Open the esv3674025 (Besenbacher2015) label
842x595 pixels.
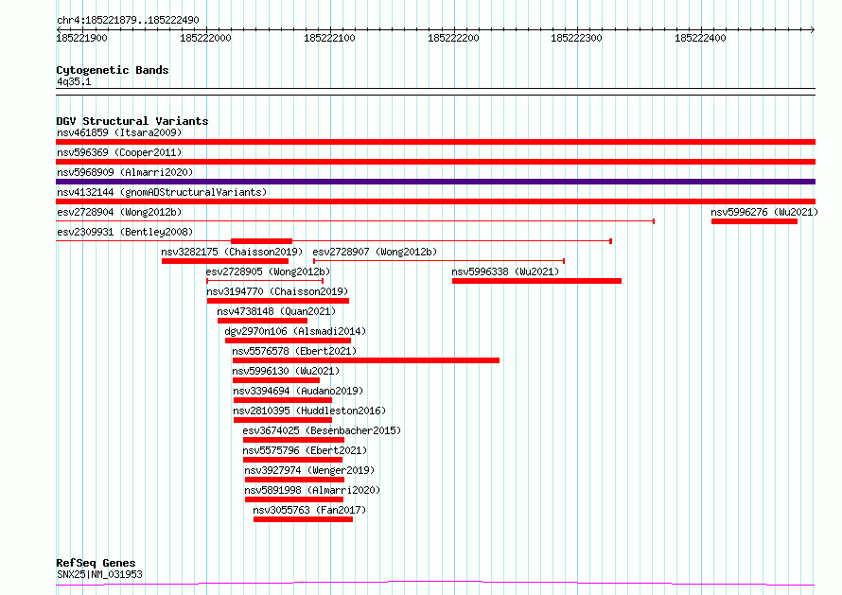[x=322, y=430]
